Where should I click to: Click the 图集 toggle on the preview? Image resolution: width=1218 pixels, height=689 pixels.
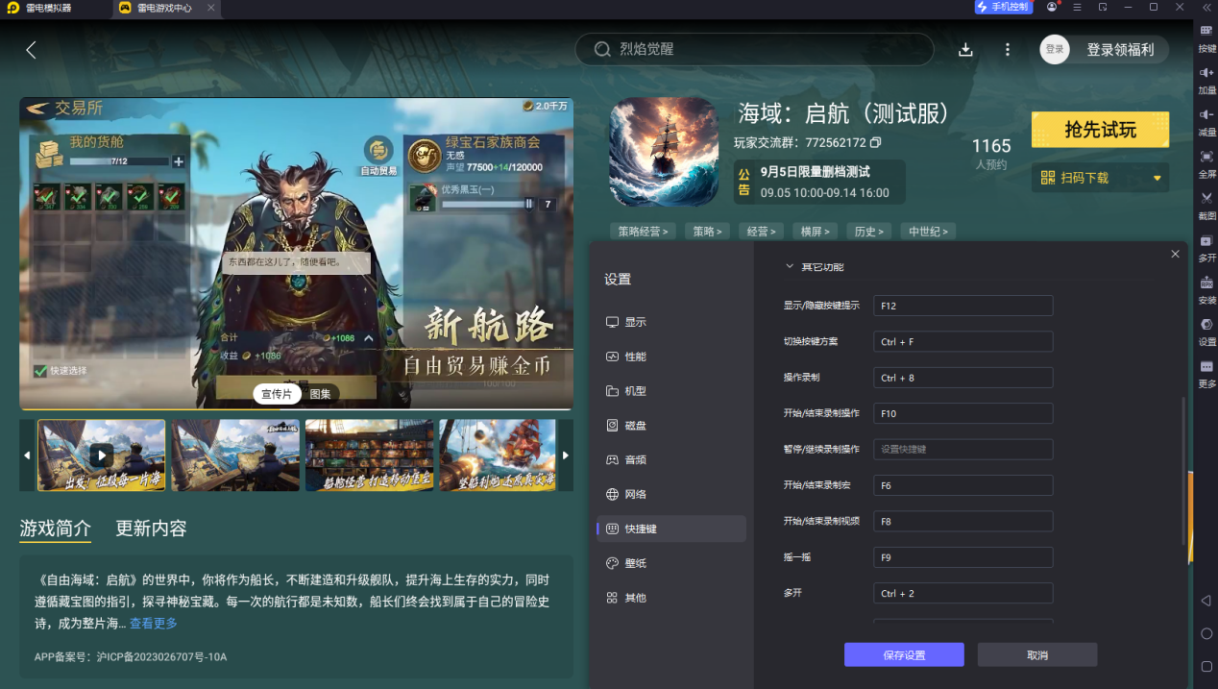[320, 394]
